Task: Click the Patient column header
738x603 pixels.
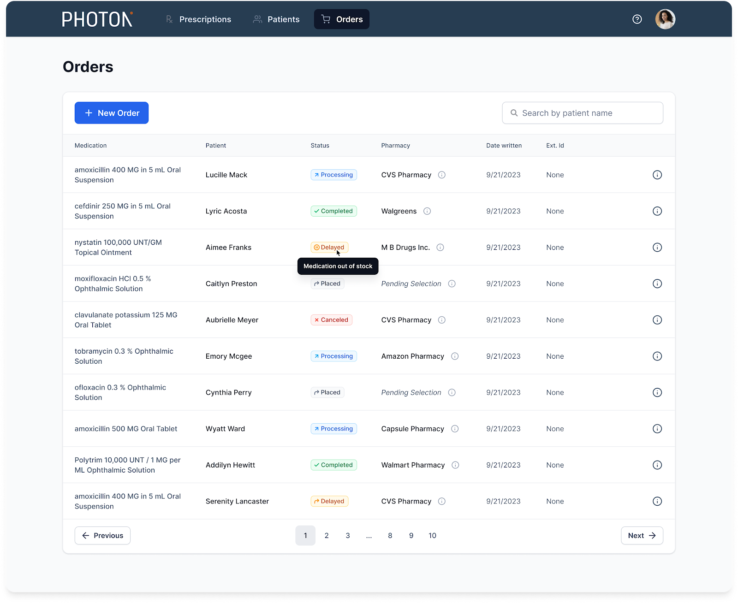Action: (216, 146)
